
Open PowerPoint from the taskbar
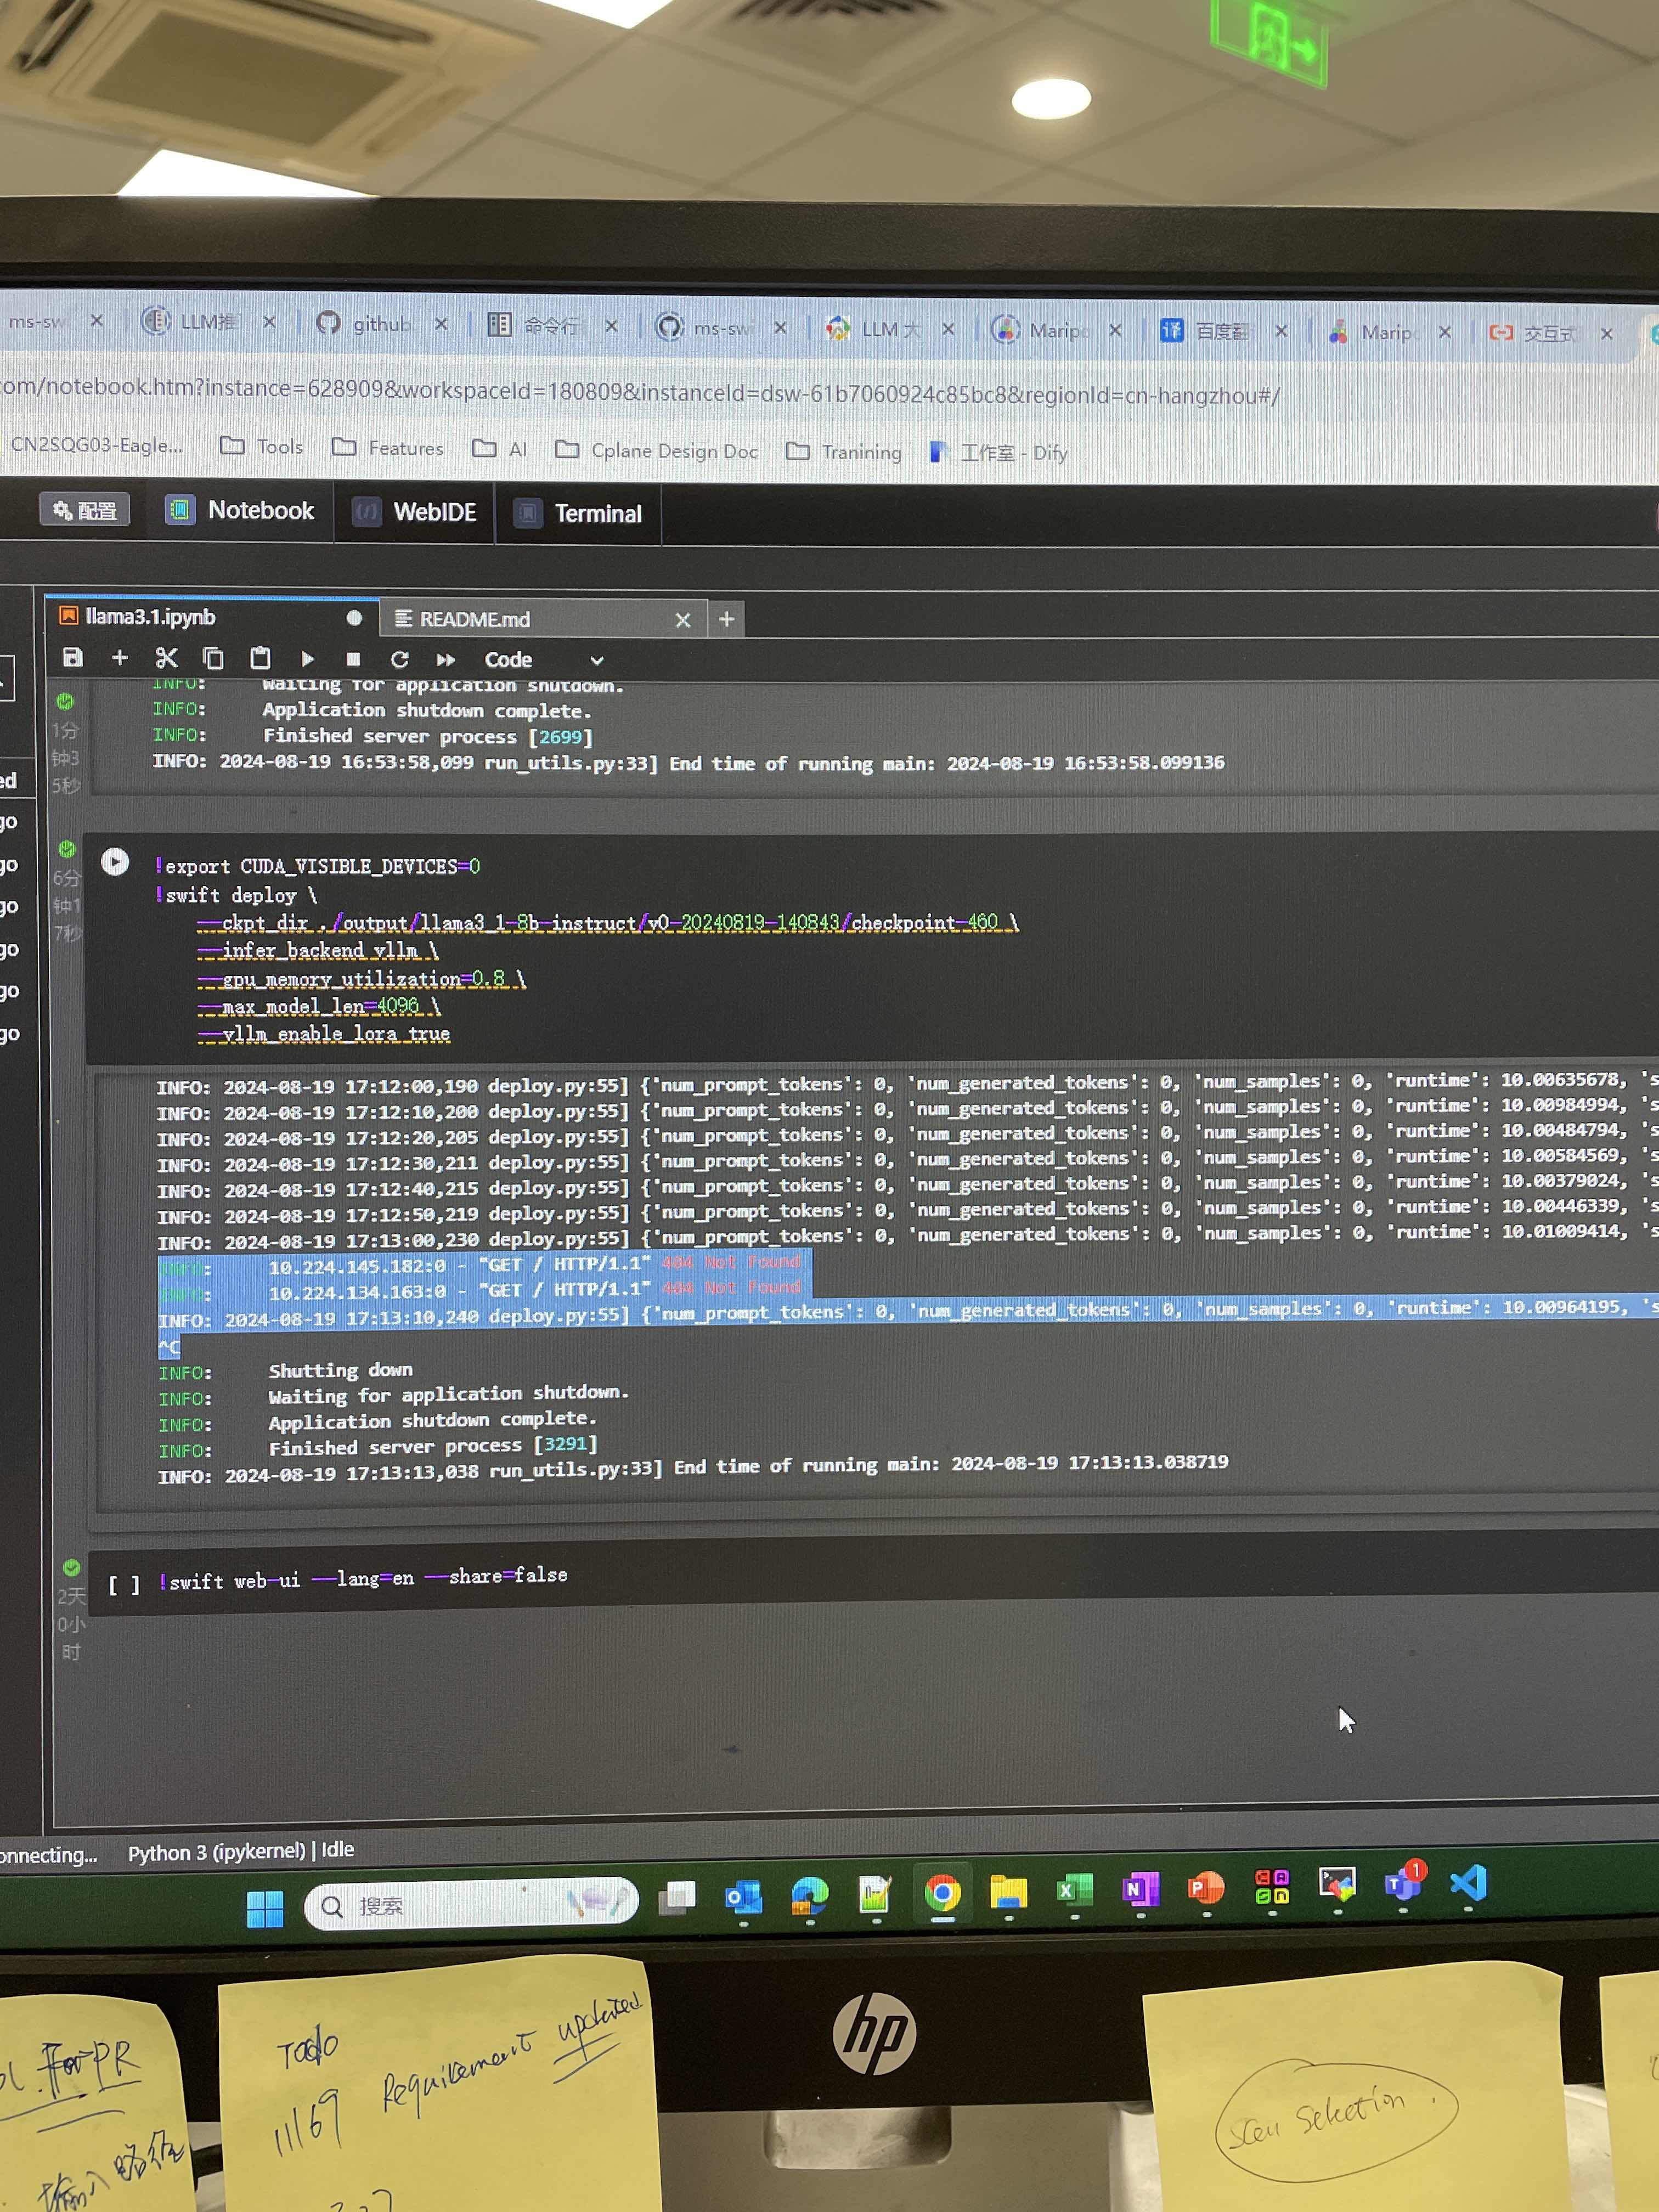point(1206,1887)
